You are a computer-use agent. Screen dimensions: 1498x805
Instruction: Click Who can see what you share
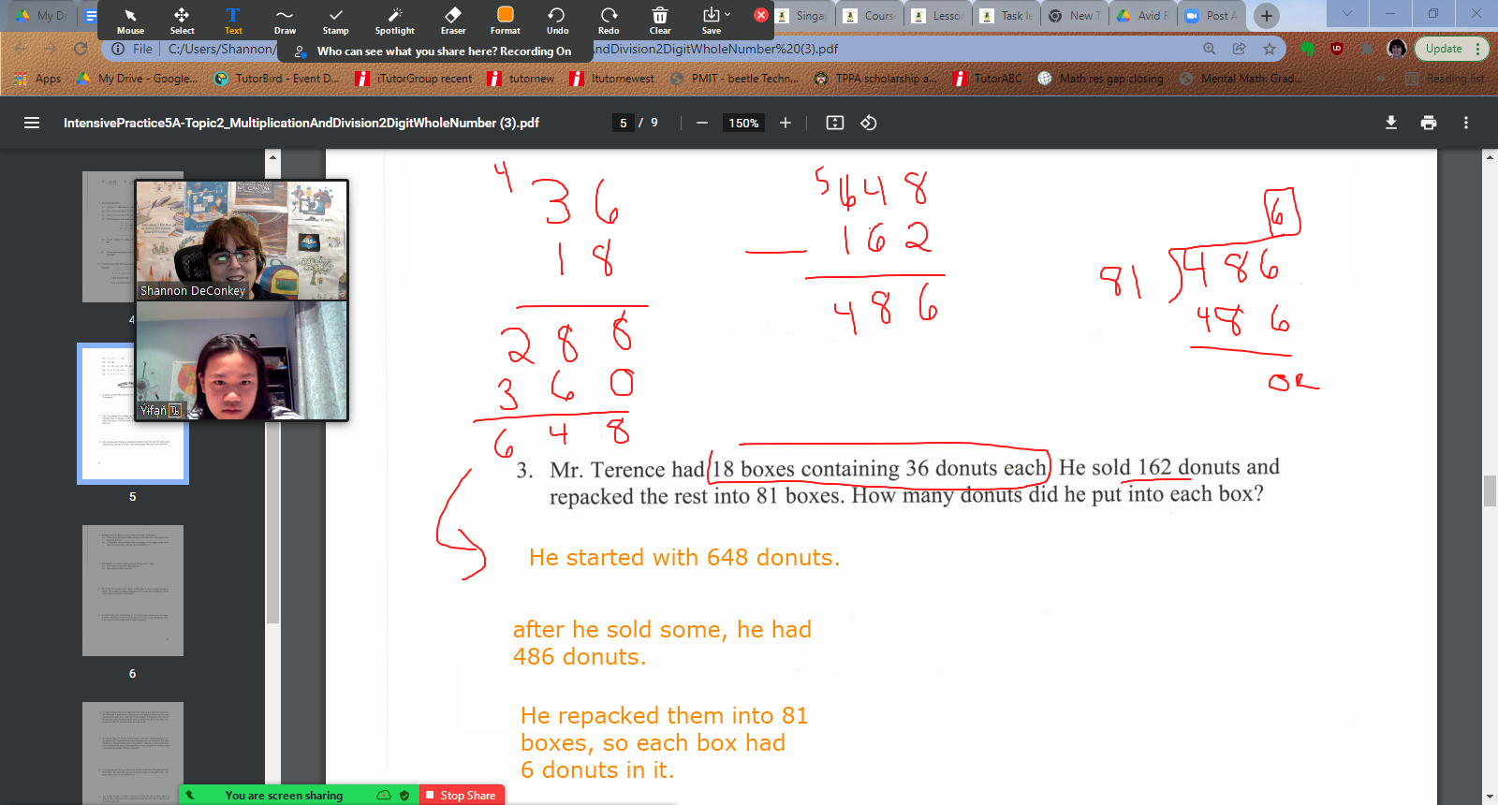point(444,51)
